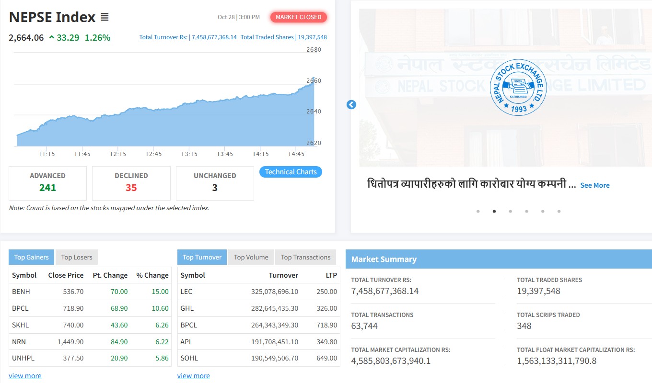Click the index value 2,664.06
The image size is (652, 383).
[x=26, y=37]
